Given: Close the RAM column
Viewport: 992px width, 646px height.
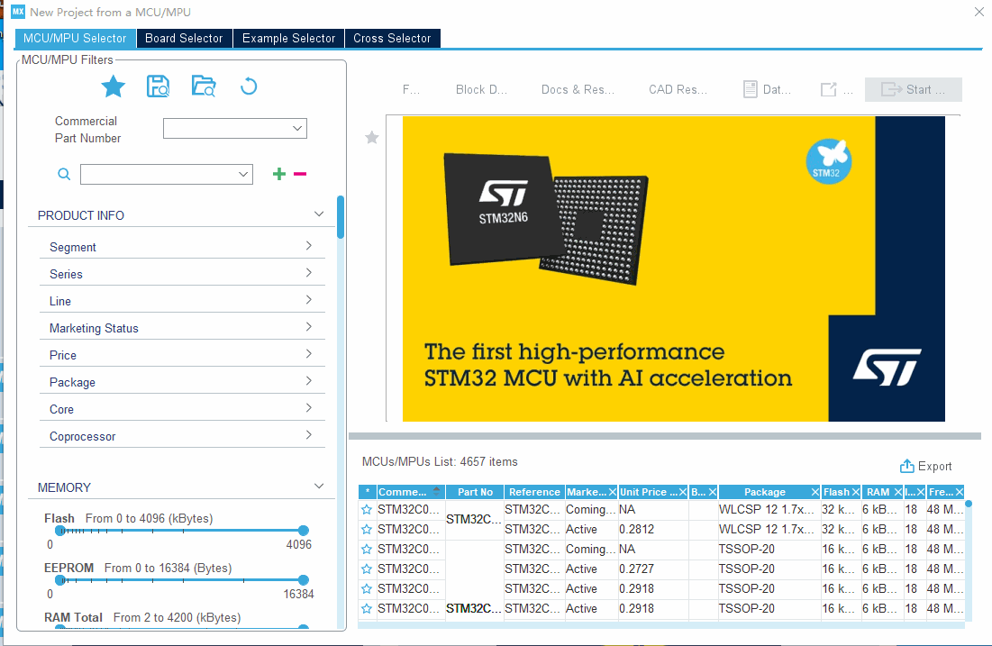Looking at the screenshot, I should tap(897, 492).
